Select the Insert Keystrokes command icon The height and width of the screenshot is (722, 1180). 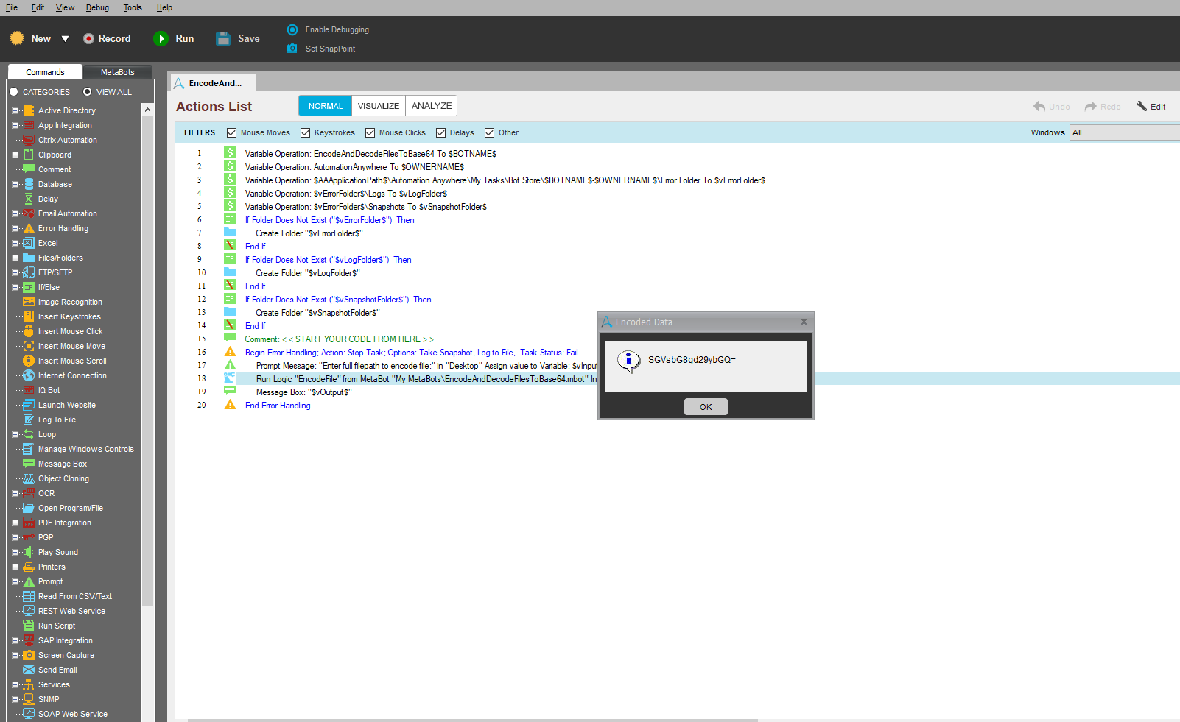click(29, 316)
